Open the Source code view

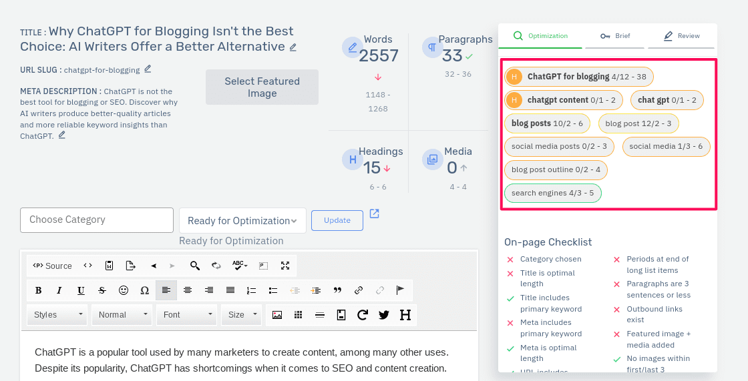tap(52, 266)
